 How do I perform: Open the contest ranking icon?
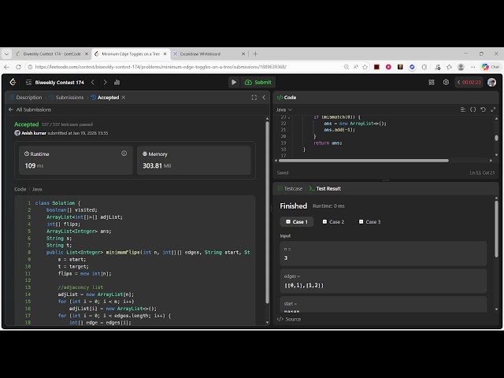coord(117,82)
